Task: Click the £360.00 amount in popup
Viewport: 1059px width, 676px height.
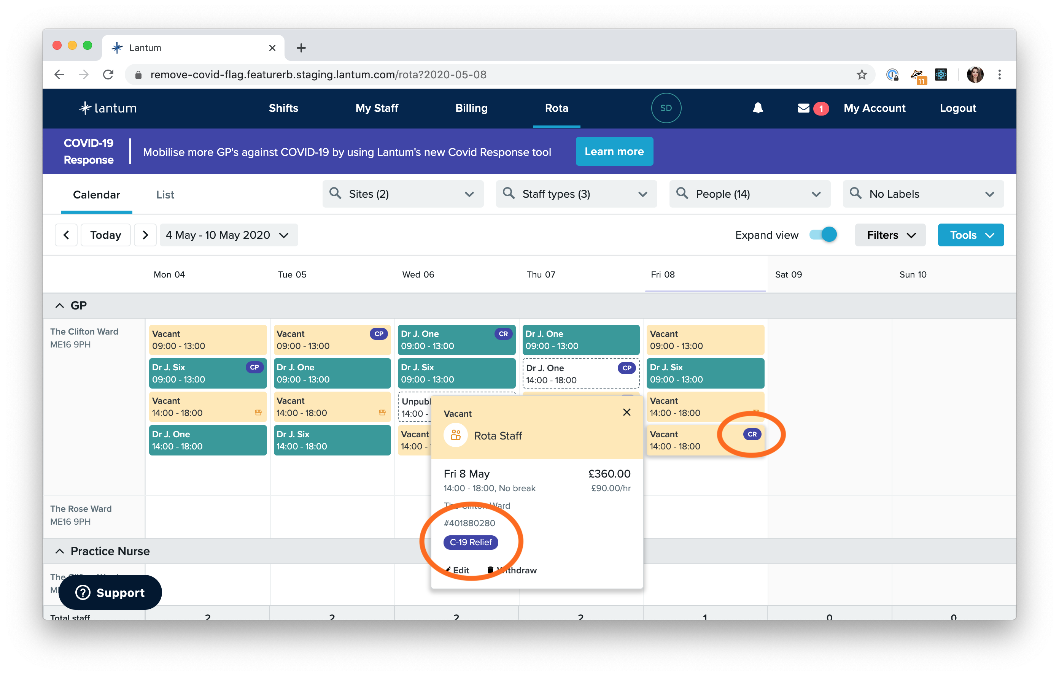Action: tap(609, 474)
